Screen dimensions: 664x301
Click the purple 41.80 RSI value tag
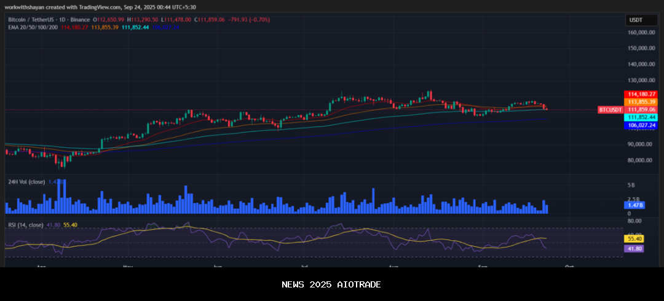(633, 248)
